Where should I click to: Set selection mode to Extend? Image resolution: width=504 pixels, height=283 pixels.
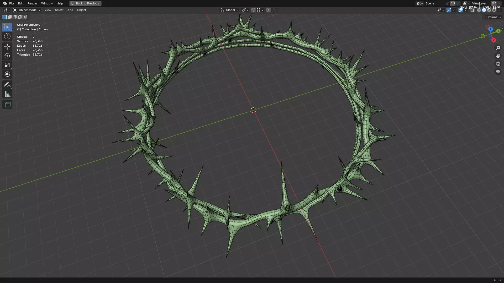(x=10, y=17)
